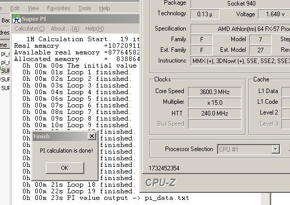
Task: Open the View menu in the background window
Action: click(33, 8)
